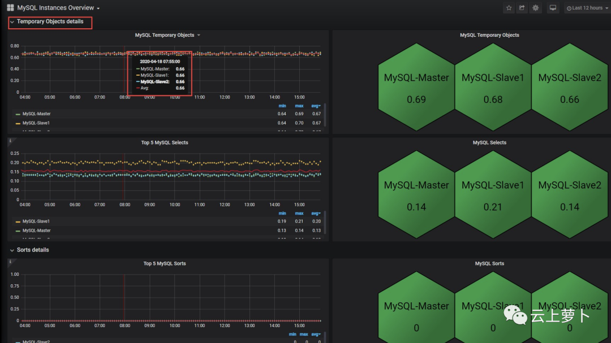Click the Temporary Objects legend scrollbar

pyautogui.click(x=325, y=115)
